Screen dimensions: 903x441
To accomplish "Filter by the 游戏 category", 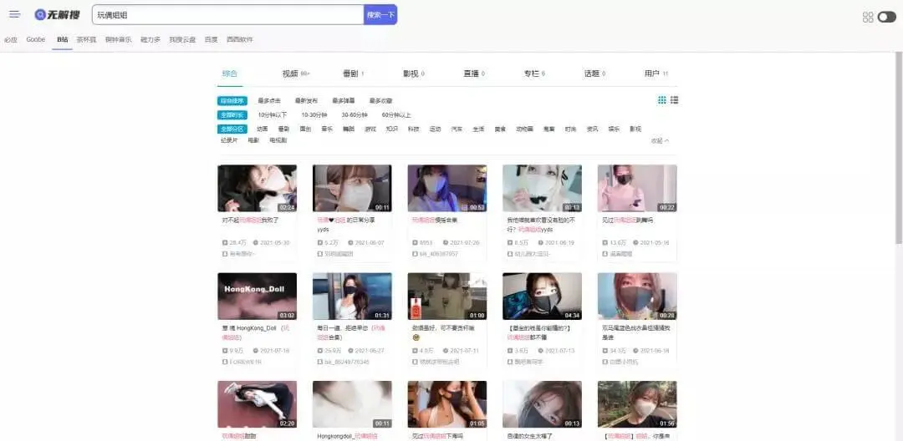I will click(x=370, y=129).
